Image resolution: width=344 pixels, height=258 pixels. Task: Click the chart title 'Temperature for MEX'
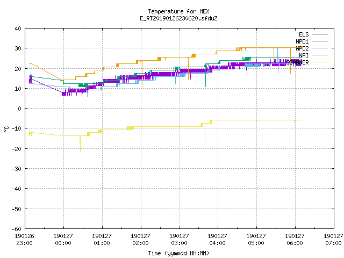coord(178,11)
